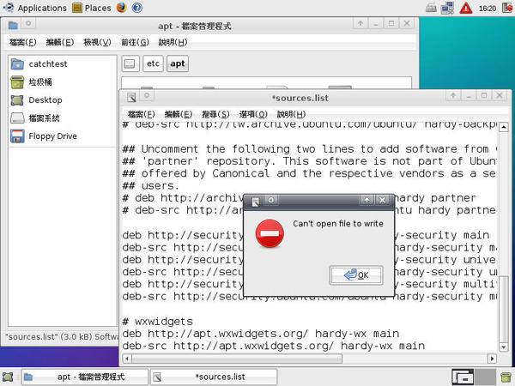Viewport: 515px width, 386px height.
Task: Shade the error dialog with up arrow
Action: (367, 200)
